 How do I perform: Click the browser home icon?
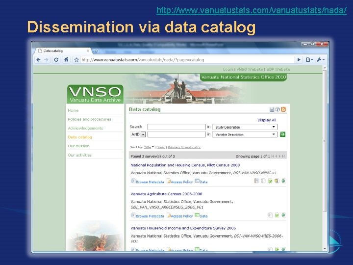click(x=66, y=60)
